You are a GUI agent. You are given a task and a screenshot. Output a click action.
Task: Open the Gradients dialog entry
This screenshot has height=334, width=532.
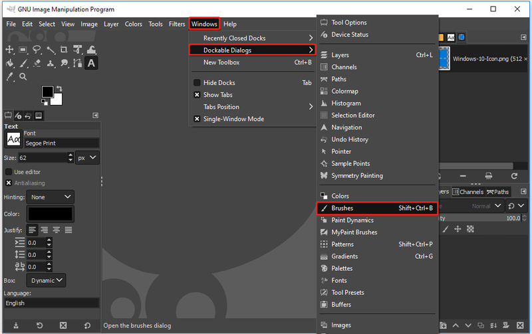click(x=376, y=256)
